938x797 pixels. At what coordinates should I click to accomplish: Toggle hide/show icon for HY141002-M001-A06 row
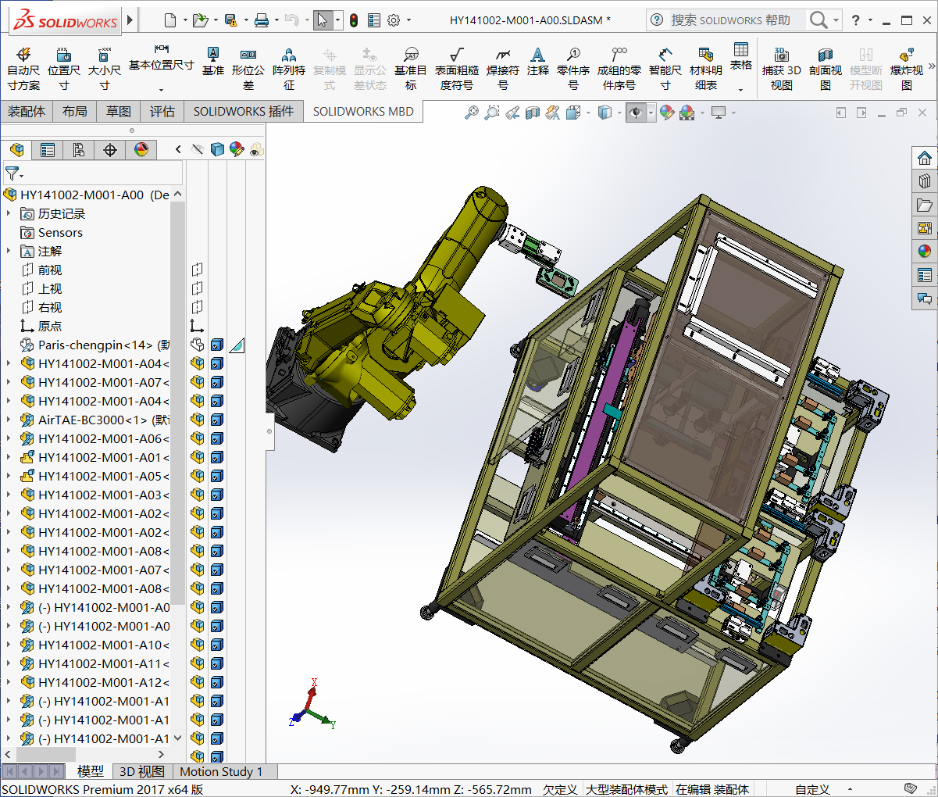198,438
